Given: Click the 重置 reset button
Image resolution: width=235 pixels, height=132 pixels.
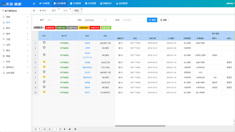Looking at the screenshot, I should click(x=163, y=20).
